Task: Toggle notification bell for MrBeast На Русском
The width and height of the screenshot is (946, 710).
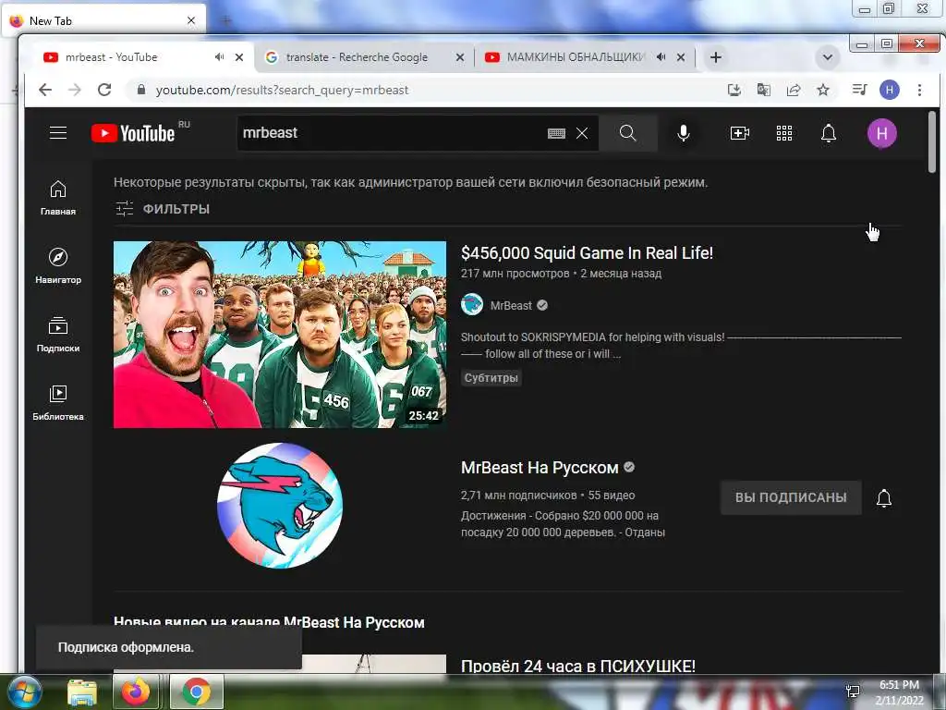Action: pyautogui.click(x=884, y=498)
